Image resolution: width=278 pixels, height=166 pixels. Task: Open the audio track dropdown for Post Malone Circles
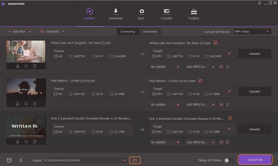tap(200, 105)
